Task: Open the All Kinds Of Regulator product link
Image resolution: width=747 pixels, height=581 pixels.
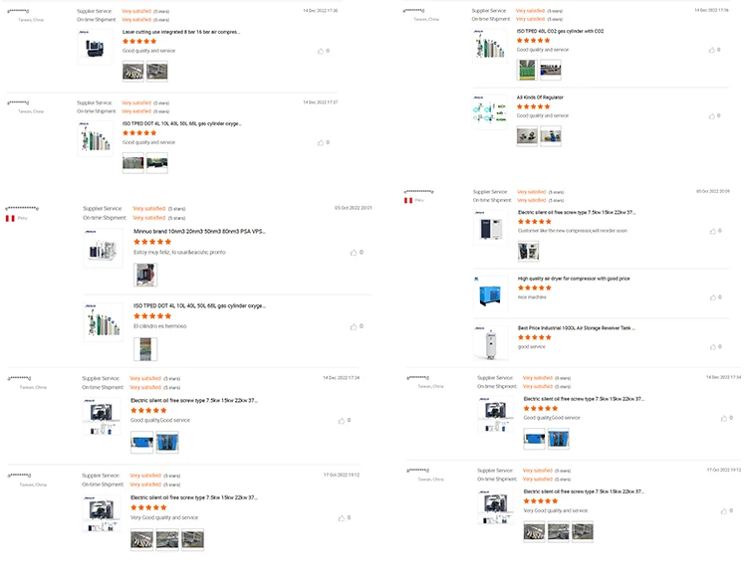Action: click(540, 97)
